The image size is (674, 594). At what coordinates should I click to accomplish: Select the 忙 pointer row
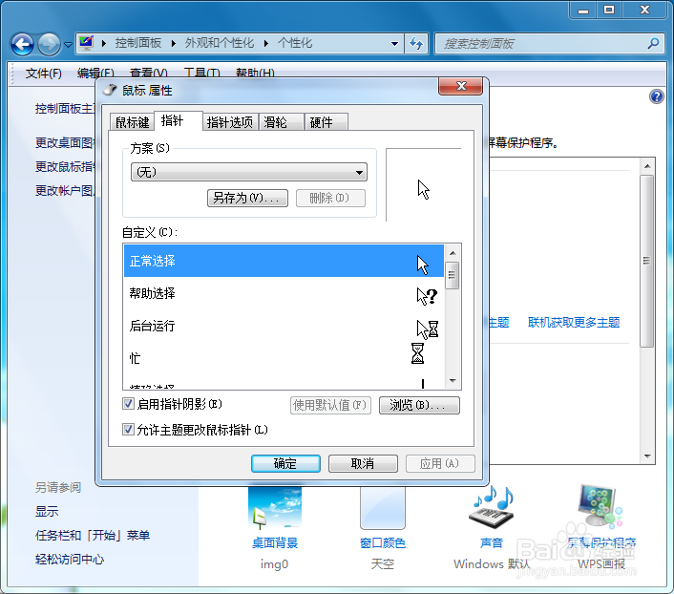pos(284,358)
